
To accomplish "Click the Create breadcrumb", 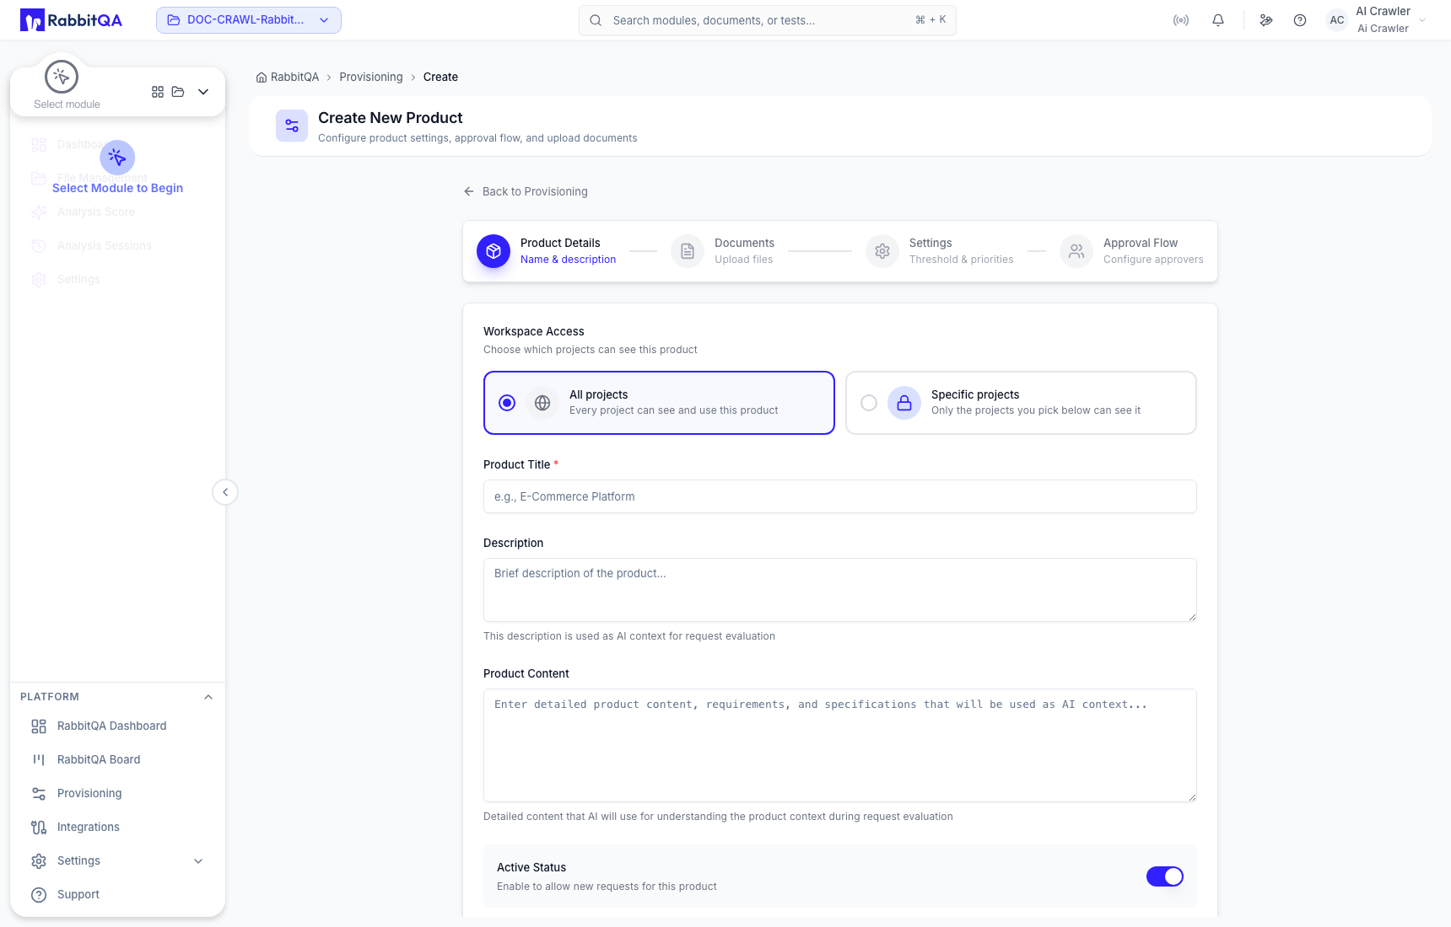I will [440, 77].
